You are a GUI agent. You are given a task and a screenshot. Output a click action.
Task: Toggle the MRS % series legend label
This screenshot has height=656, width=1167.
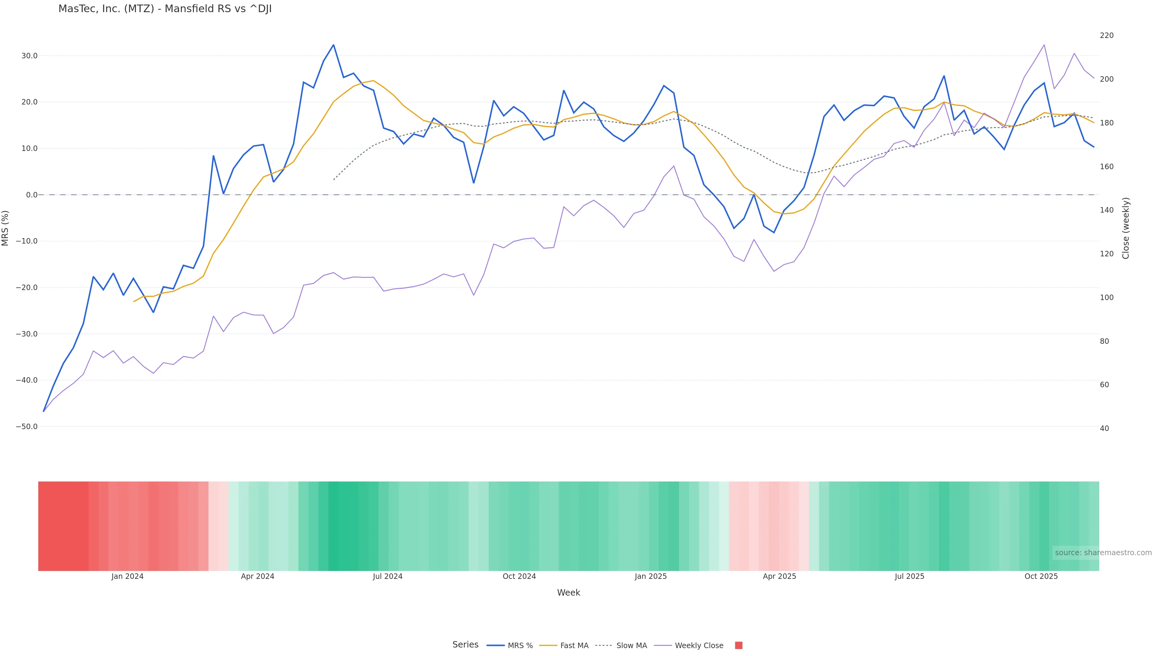click(x=520, y=646)
